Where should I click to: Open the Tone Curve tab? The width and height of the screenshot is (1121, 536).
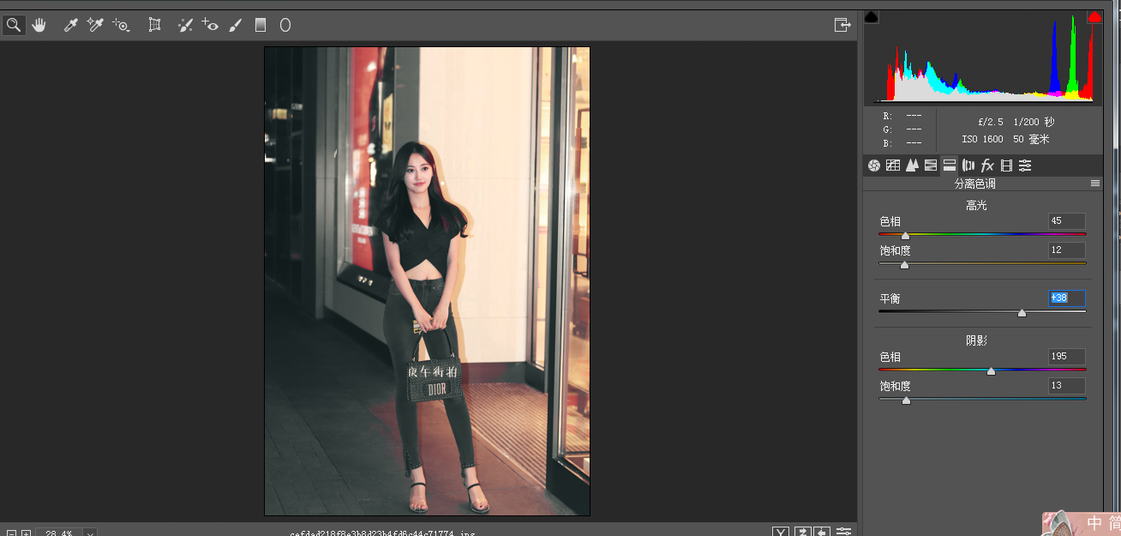click(893, 166)
